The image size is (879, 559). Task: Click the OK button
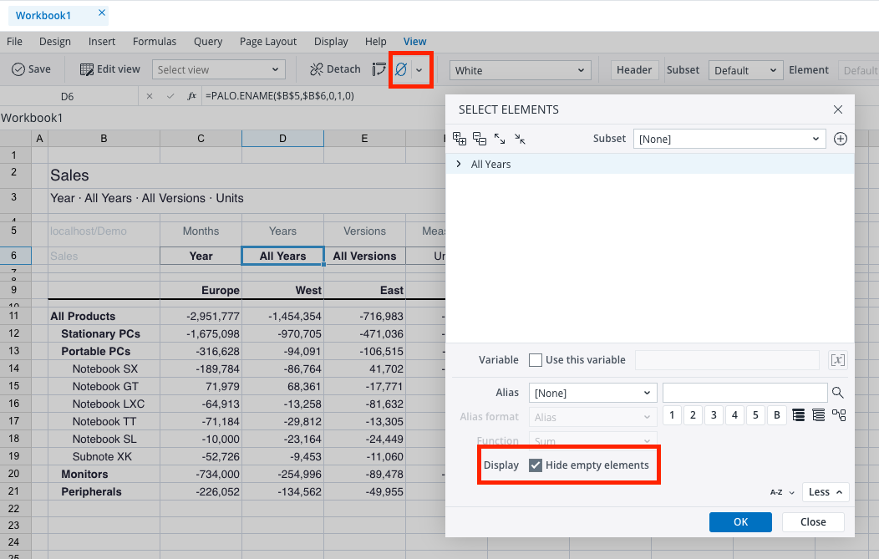(x=740, y=522)
